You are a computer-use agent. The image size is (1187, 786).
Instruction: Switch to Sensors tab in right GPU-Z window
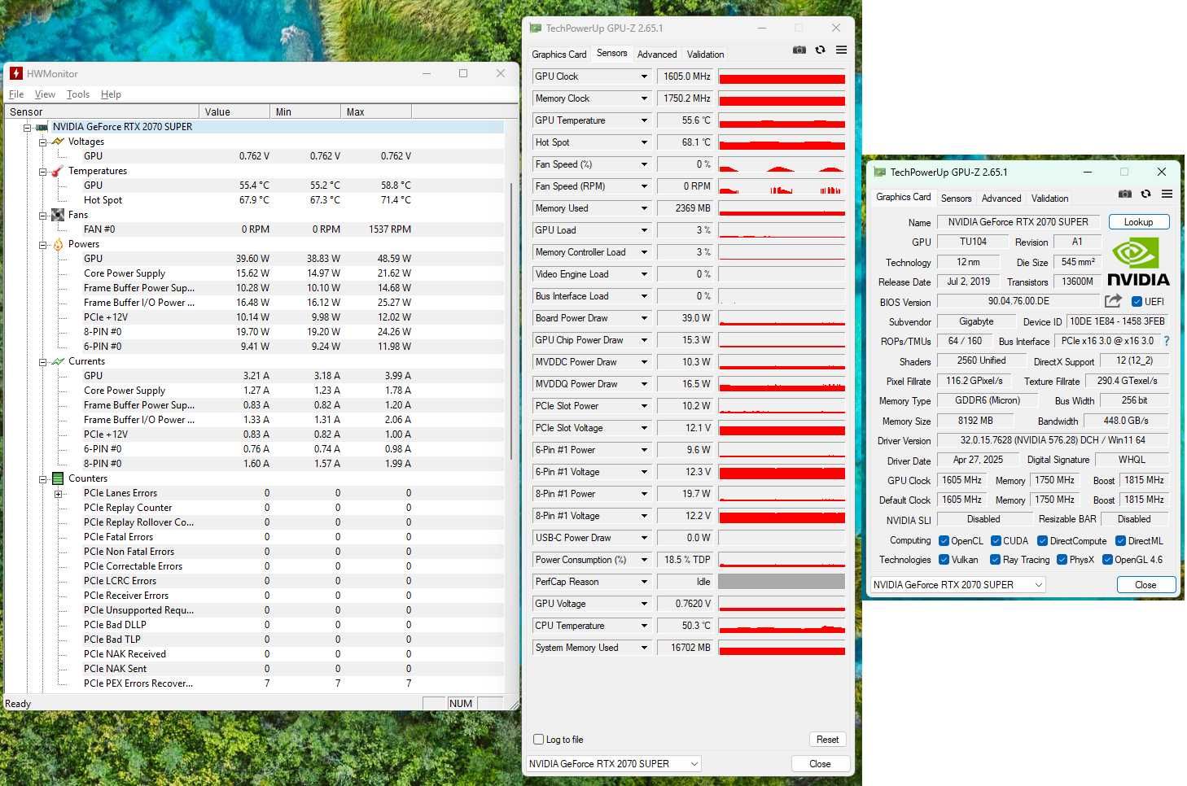point(956,199)
